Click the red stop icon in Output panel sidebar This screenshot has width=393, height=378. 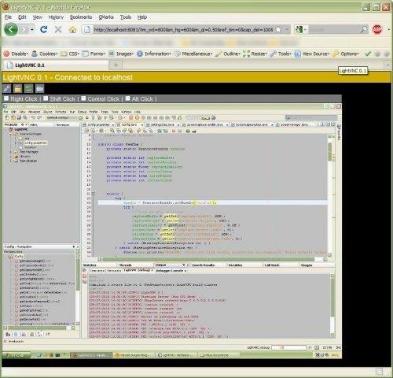pyautogui.click(x=84, y=276)
